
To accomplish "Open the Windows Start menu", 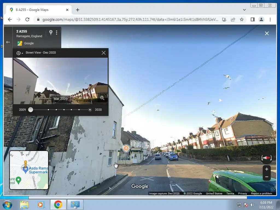I will click(7, 205).
